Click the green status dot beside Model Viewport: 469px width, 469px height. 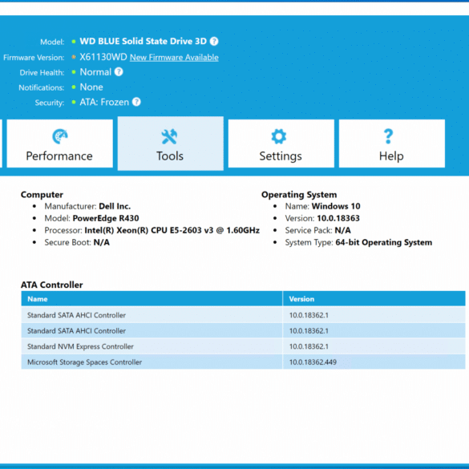pos(74,42)
